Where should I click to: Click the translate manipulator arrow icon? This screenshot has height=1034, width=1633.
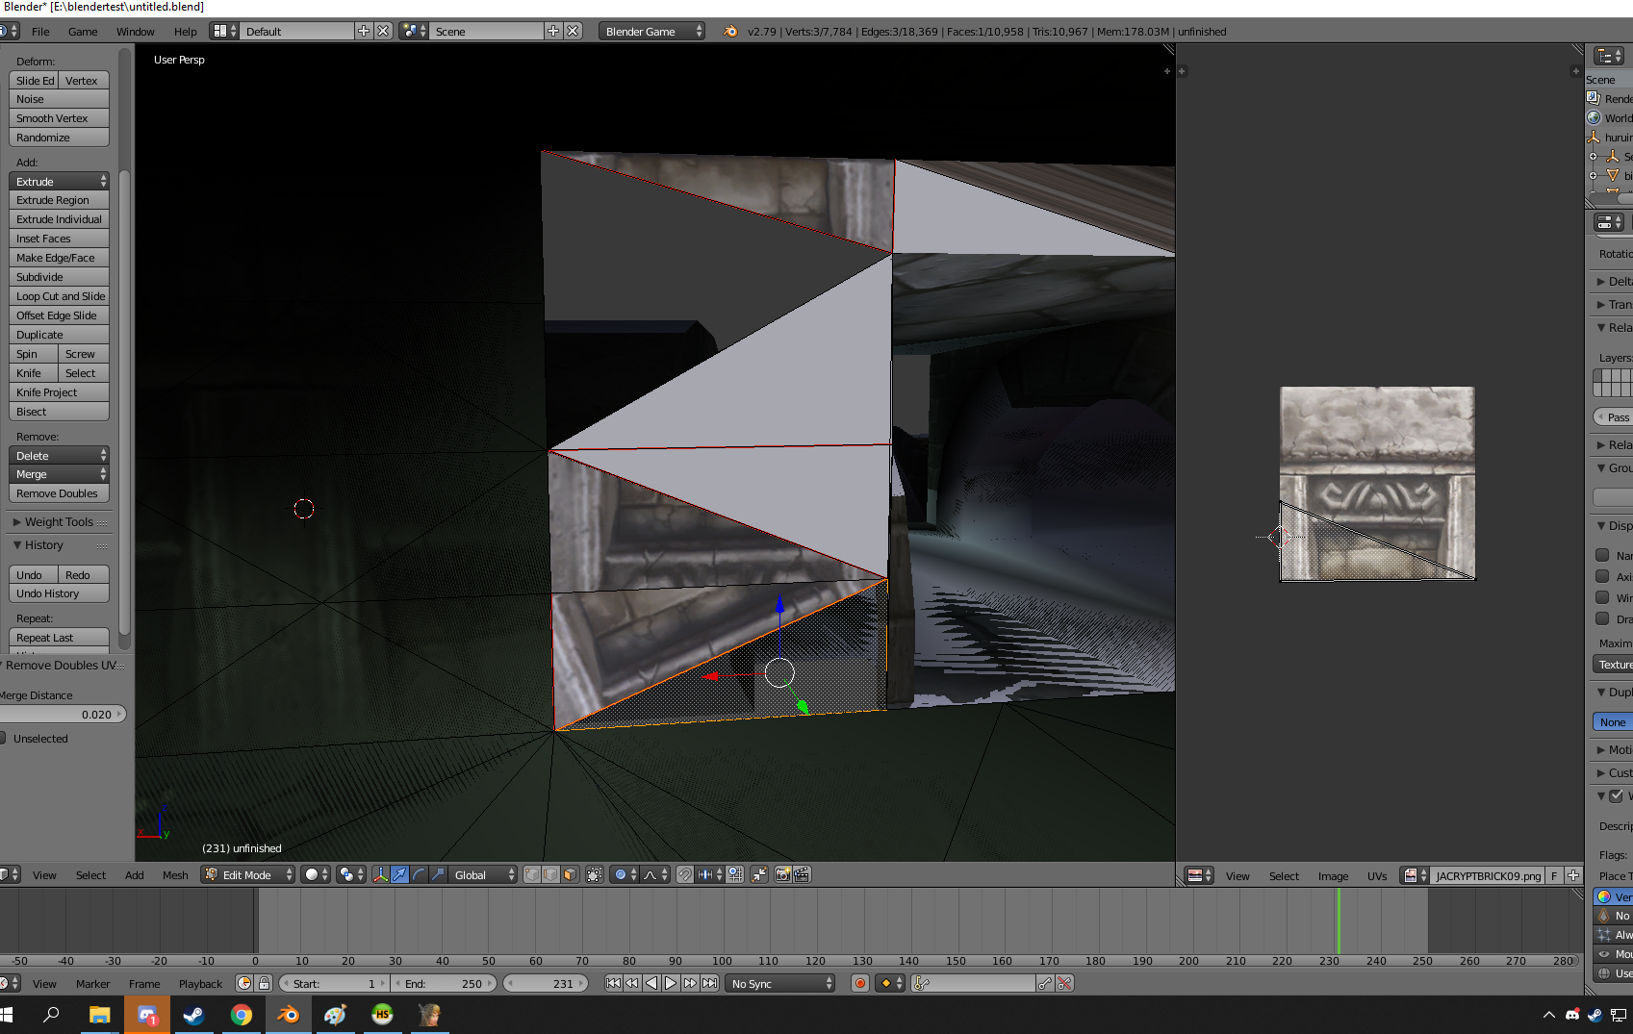pos(399,874)
